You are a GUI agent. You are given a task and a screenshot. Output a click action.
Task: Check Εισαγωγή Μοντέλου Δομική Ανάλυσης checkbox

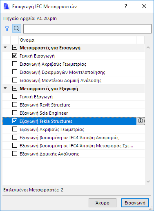point(15,80)
